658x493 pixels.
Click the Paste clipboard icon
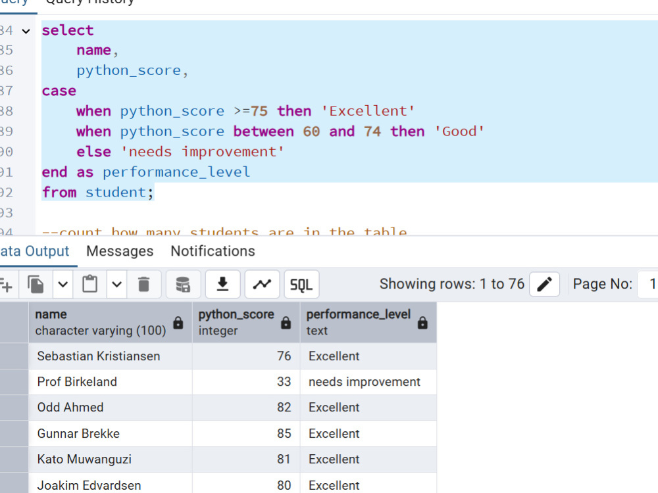coord(89,285)
